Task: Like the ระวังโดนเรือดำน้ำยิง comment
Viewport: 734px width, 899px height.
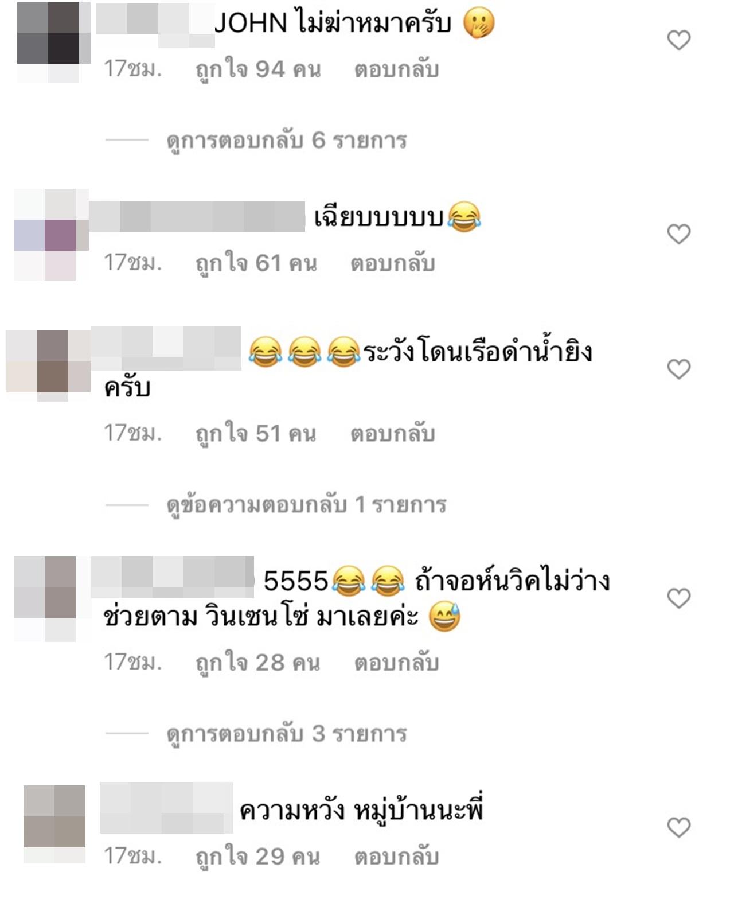Action: click(679, 369)
